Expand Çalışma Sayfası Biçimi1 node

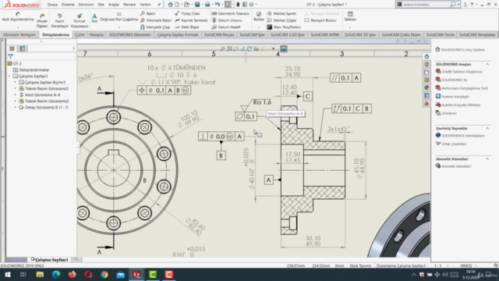tap(15, 82)
